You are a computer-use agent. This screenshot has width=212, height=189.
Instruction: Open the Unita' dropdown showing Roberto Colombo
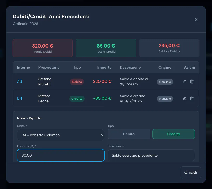click(x=61, y=135)
